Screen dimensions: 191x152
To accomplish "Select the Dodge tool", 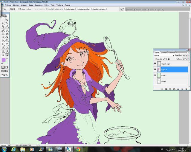I will coord(7,40).
